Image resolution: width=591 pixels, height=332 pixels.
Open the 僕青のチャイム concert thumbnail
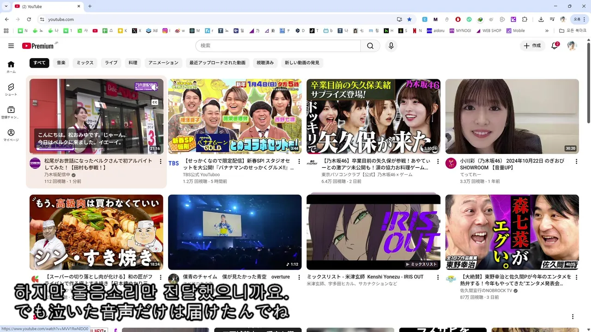235,232
